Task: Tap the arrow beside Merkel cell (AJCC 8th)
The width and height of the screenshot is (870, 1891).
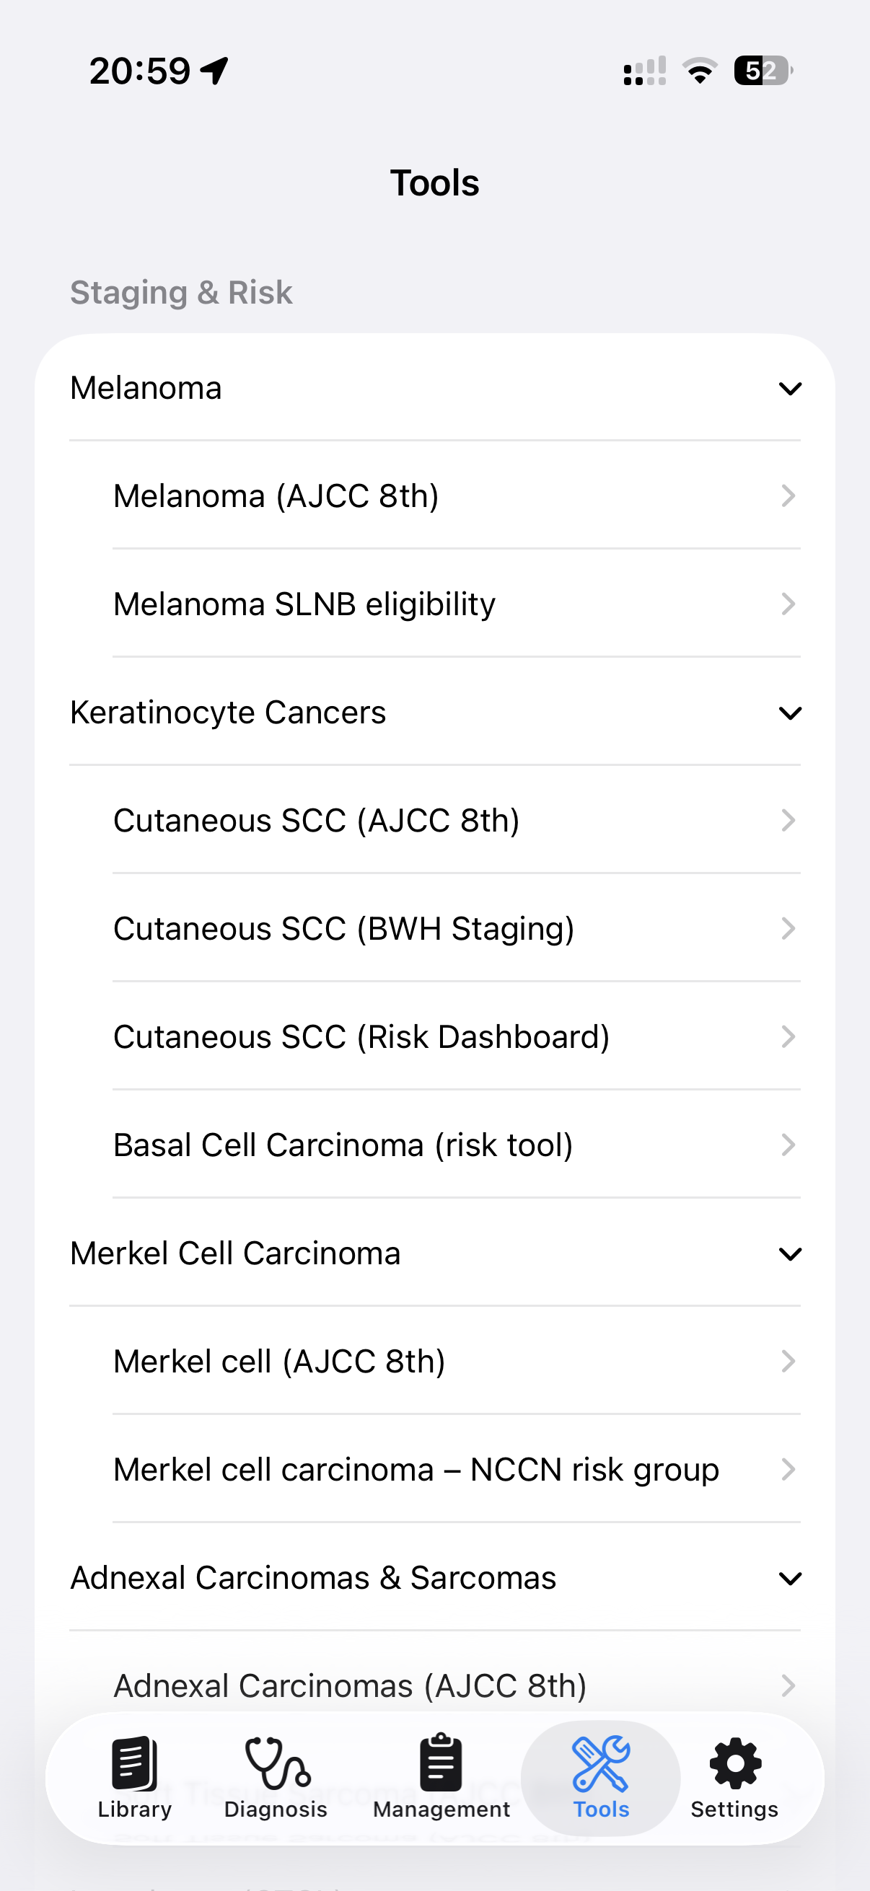Action: click(x=788, y=1362)
